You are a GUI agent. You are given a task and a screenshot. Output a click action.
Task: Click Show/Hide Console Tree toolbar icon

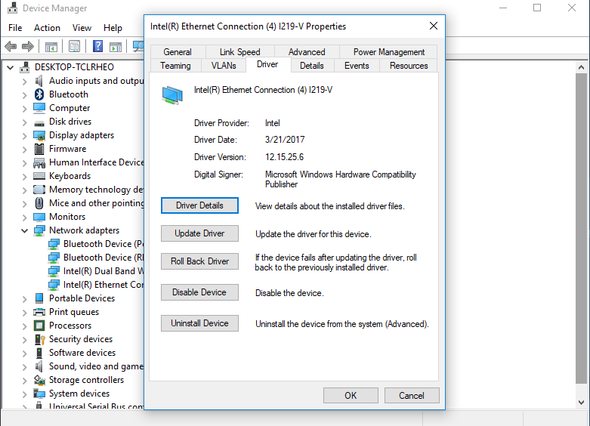coord(51,47)
